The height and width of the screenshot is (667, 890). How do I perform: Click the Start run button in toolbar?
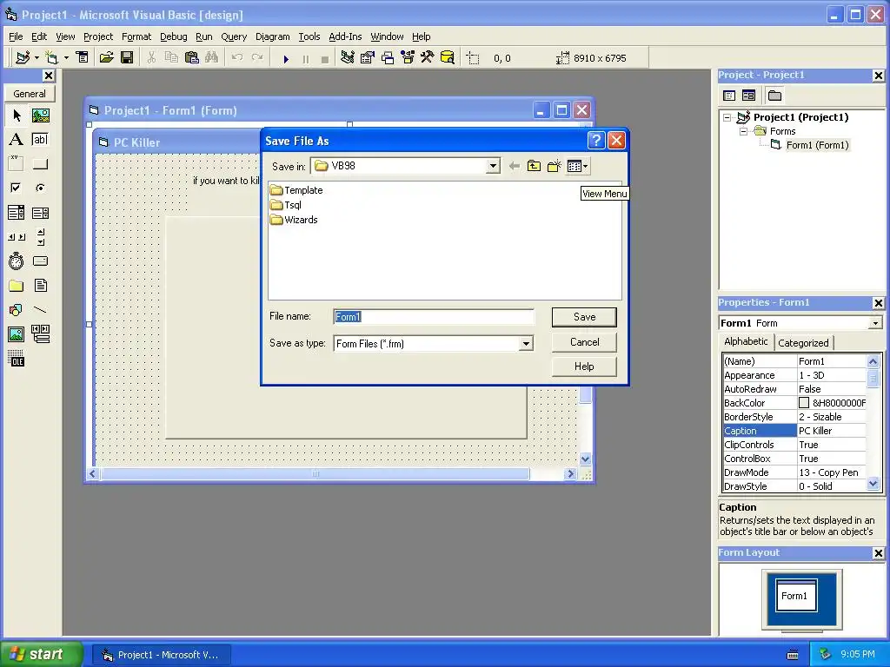[286, 58]
